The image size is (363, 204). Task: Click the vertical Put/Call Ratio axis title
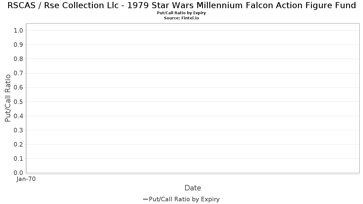tap(8, 98)
